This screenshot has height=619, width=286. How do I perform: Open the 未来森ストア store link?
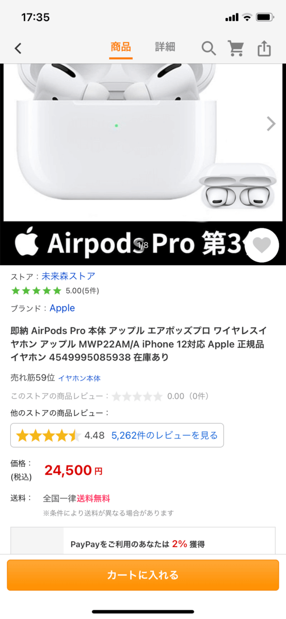(x=68, y=276)
